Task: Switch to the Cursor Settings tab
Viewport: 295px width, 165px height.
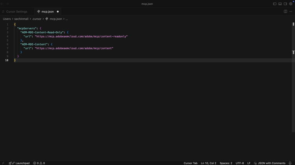Action: 17,11
